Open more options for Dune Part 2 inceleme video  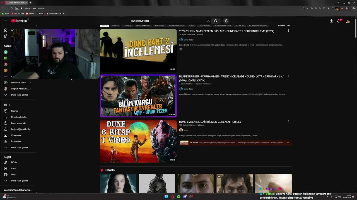tap(289, 31)
